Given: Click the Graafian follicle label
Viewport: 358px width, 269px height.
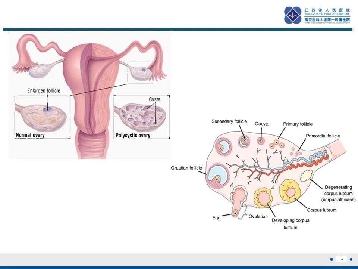Looking at the screenshot, I should (186, 168).
